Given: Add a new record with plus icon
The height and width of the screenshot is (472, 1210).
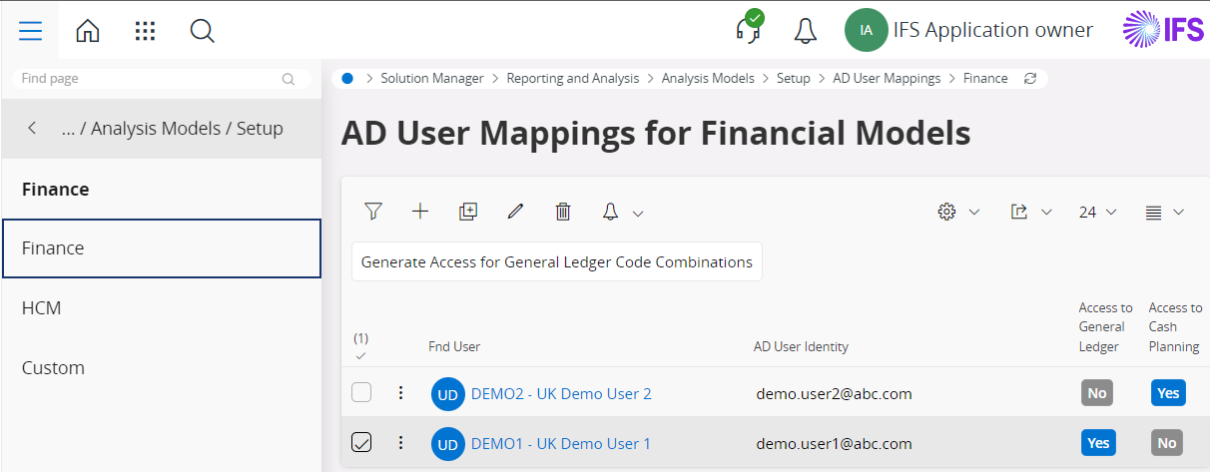Looking at the screenshot, I should click(420, 211).
